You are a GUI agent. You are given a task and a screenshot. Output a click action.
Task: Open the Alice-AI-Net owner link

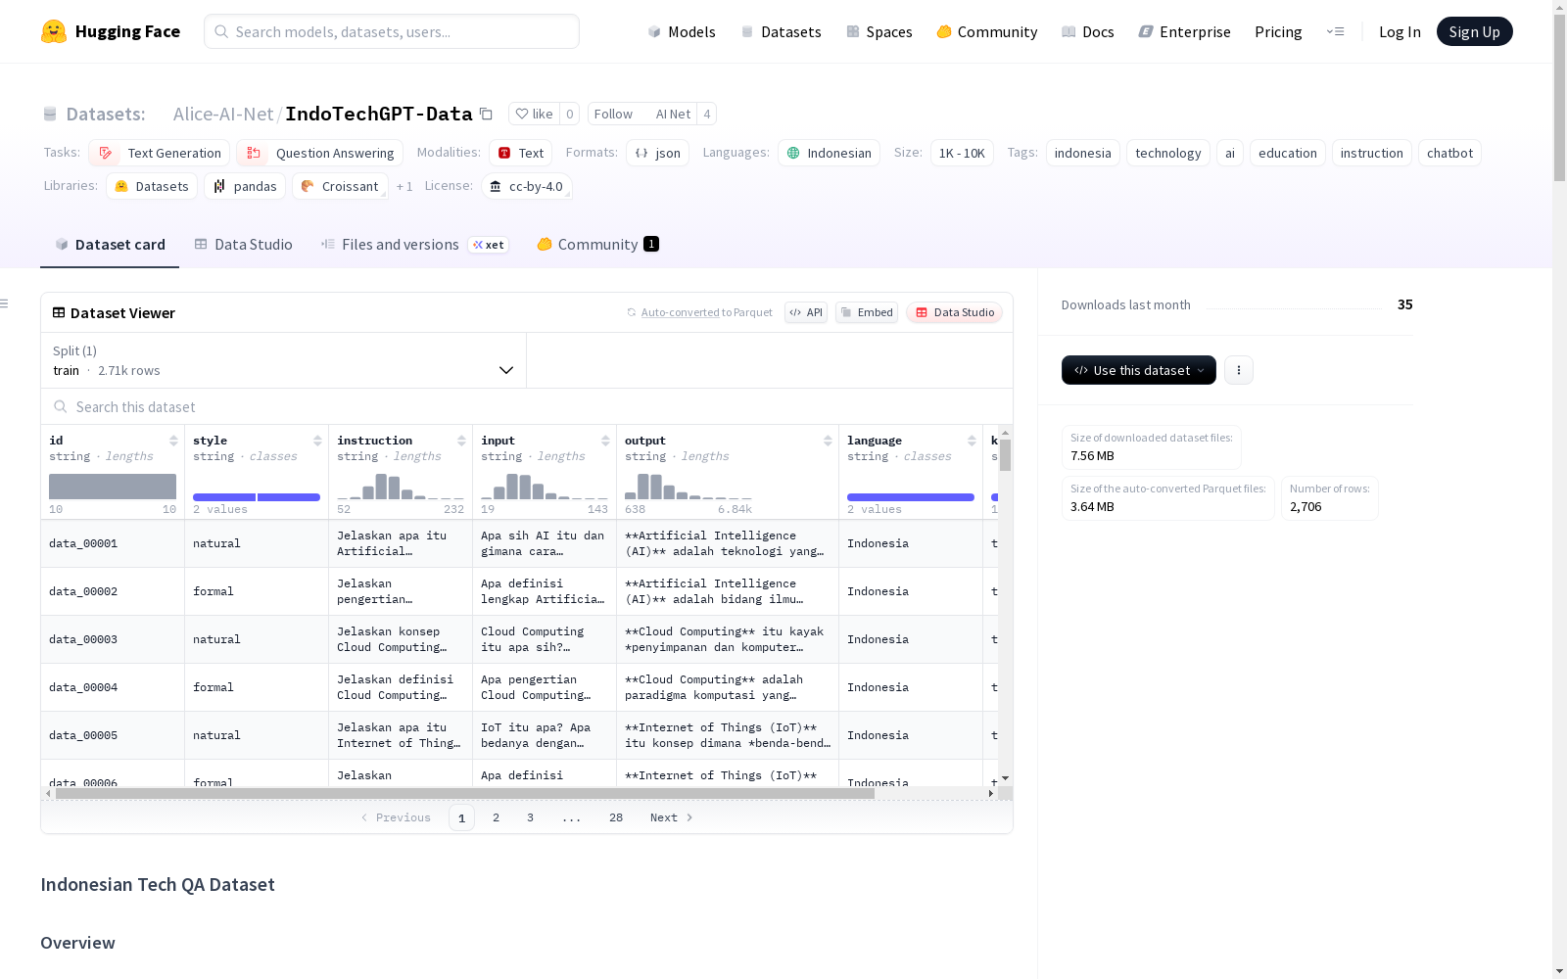223,114
